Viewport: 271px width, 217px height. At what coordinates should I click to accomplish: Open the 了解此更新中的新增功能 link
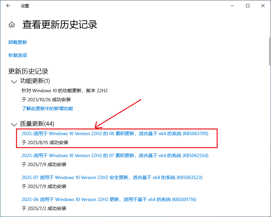tap(47, 108)
